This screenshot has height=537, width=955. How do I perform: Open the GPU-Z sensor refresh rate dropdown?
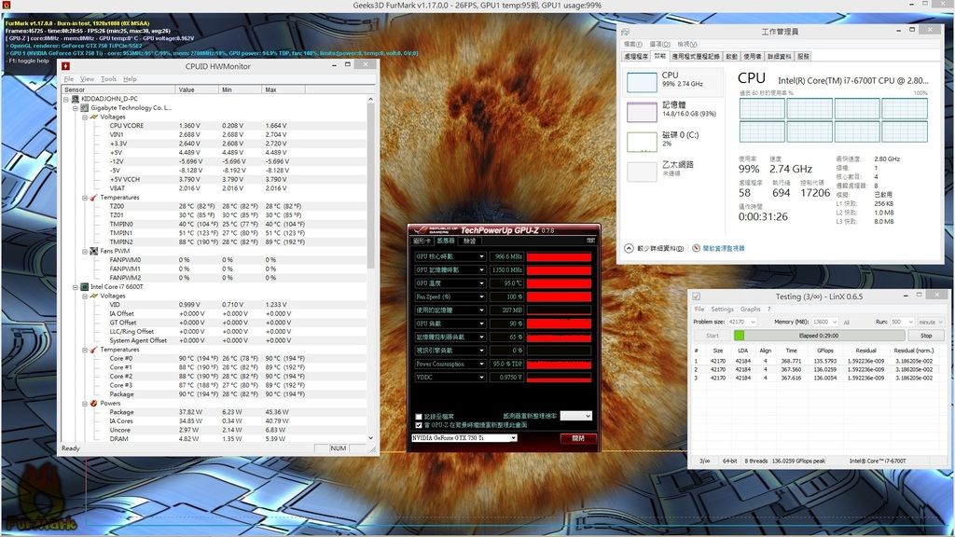pyautogui.click(x=575, y=416)
